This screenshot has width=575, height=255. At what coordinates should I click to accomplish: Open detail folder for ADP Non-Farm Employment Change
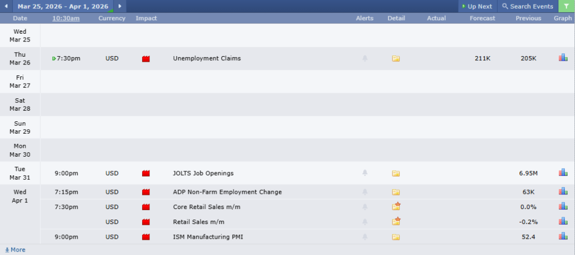click(396, 192)
